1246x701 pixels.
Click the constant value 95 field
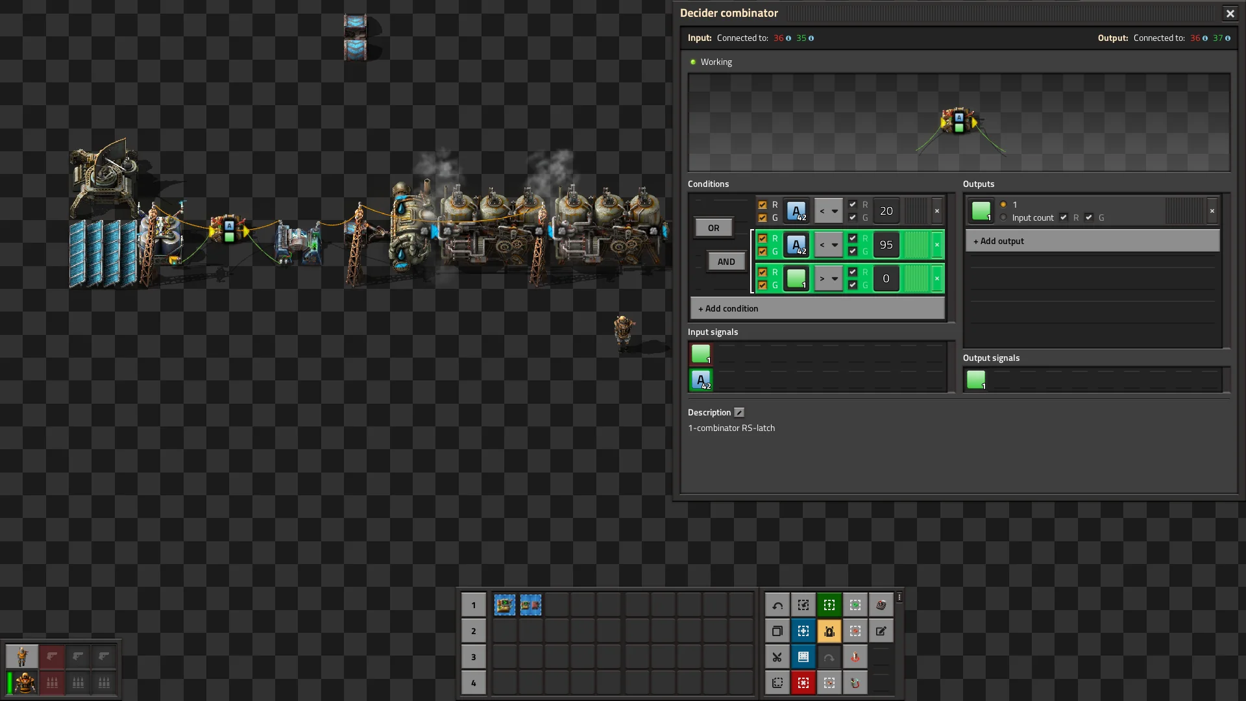(886, 245)
